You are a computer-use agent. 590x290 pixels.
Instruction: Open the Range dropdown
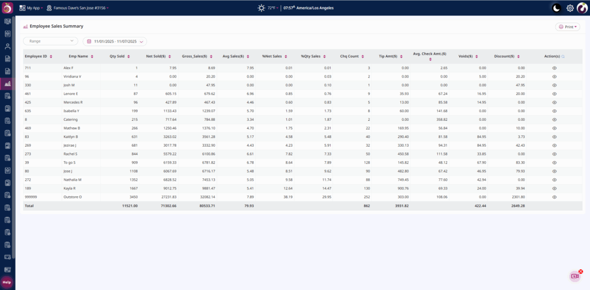(x=51, y=41)
